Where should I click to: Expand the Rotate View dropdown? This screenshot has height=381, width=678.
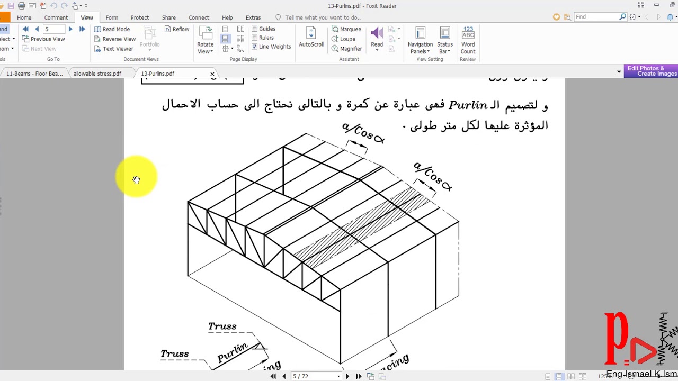(x=211, y=52)
